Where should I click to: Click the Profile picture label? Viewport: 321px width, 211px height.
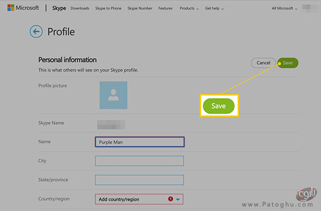52,85
